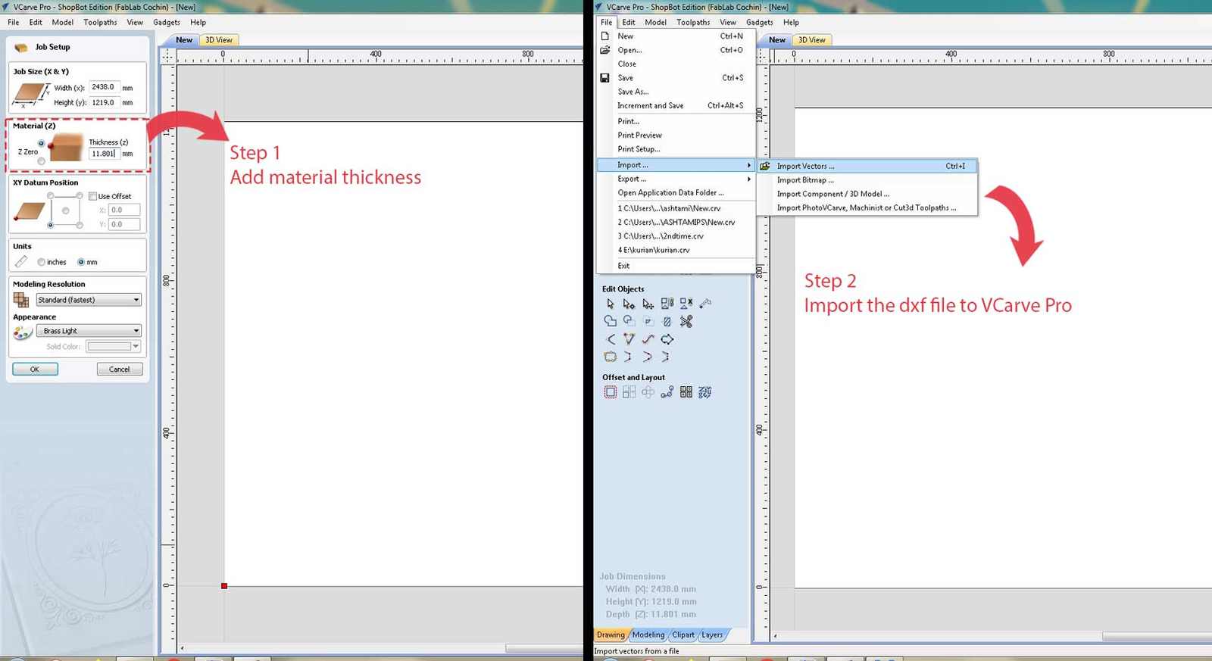Click the Array Copy grid icon

629,392
